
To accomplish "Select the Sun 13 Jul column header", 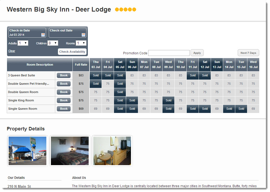I will [x=217, y=65].
